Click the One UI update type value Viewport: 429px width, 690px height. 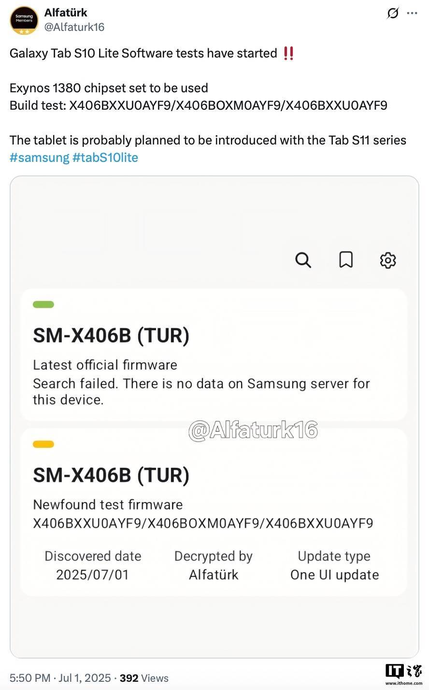coord(334,575)
